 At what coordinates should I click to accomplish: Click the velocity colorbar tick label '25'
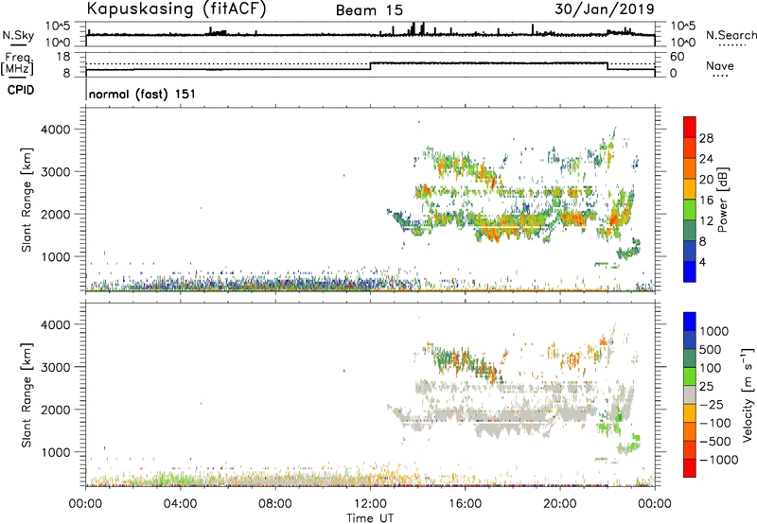click(707, 386)
